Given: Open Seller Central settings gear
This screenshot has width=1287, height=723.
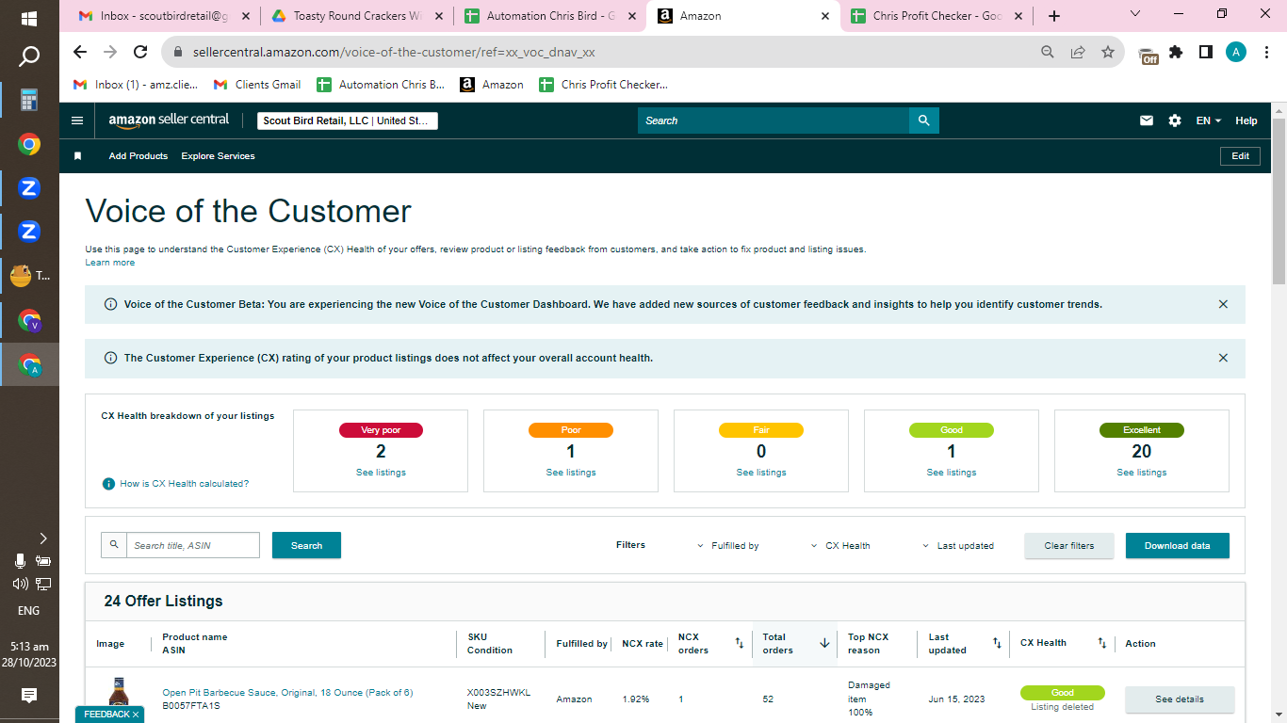Looking at the screenshot, I should click(1175, 120).
